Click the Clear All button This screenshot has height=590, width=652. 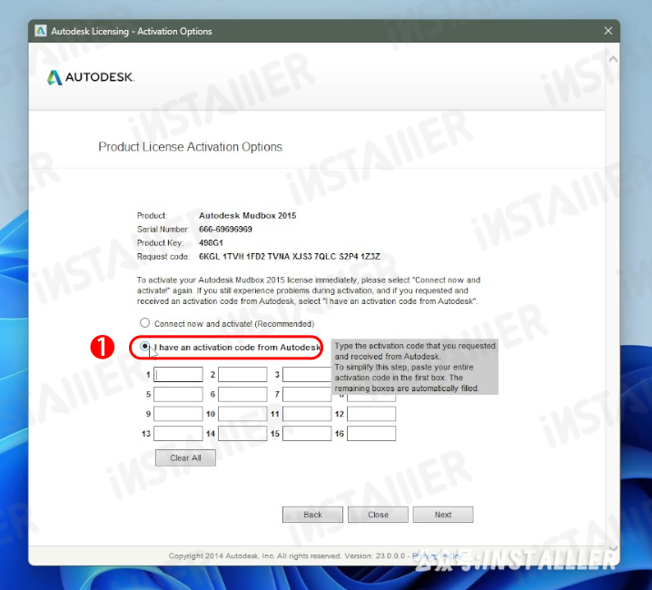point(185,457)
